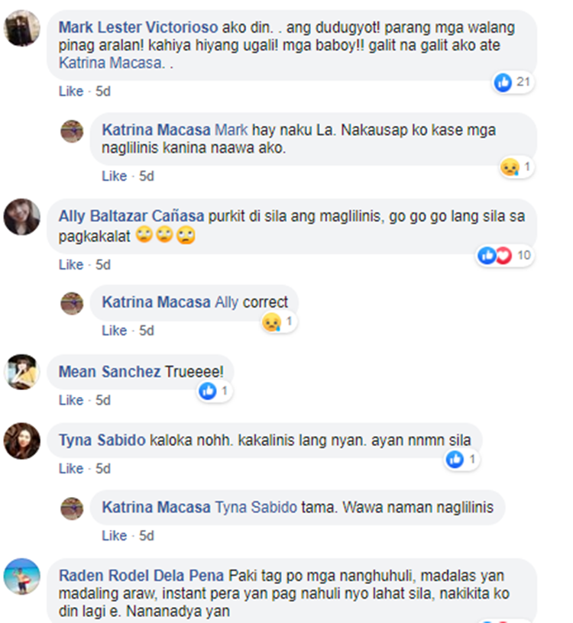Click the 5d timestamp under Tyna Sabido's comment

point(103,469)
